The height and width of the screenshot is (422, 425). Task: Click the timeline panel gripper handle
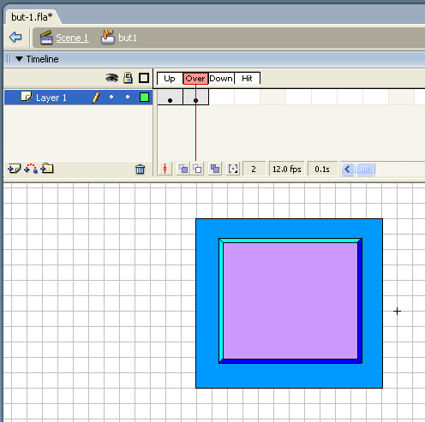click(x=9, y=59)
